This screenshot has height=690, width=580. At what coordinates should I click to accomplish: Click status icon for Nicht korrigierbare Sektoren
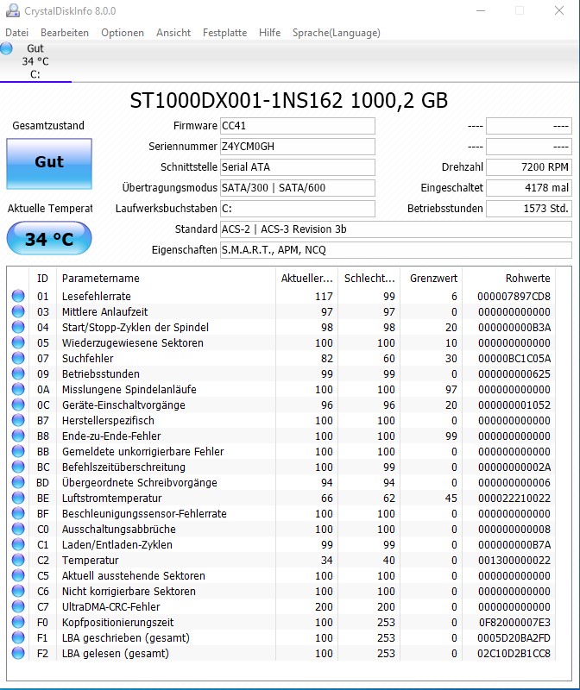coord(18,591)
